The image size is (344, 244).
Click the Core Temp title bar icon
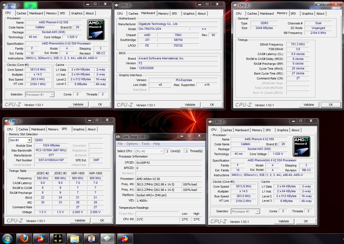118,137
